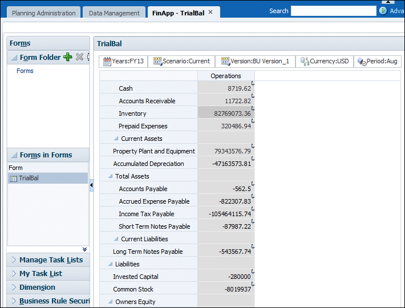The image size is (405, 308).
Task: Click inside the Search field
Action: [x=333, y=11]
